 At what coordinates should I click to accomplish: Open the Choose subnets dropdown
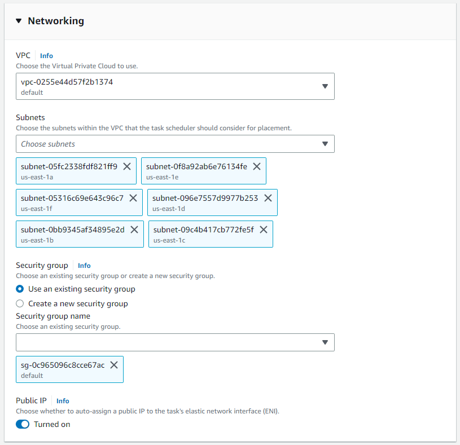pos(175,144)
